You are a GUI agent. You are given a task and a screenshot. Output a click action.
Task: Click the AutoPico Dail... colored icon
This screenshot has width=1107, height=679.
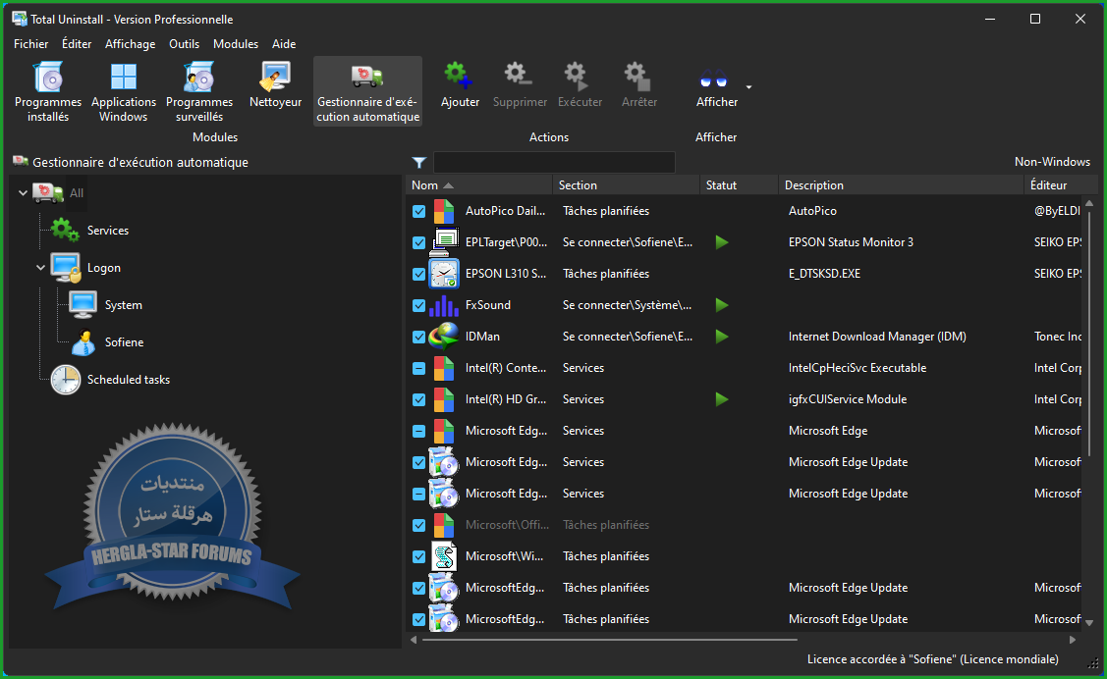pyautogui.click(x=444, y=211)
